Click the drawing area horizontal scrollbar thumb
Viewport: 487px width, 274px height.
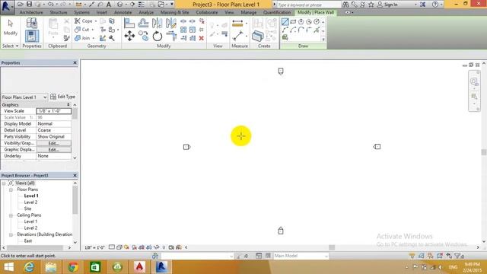coord(332,247)
